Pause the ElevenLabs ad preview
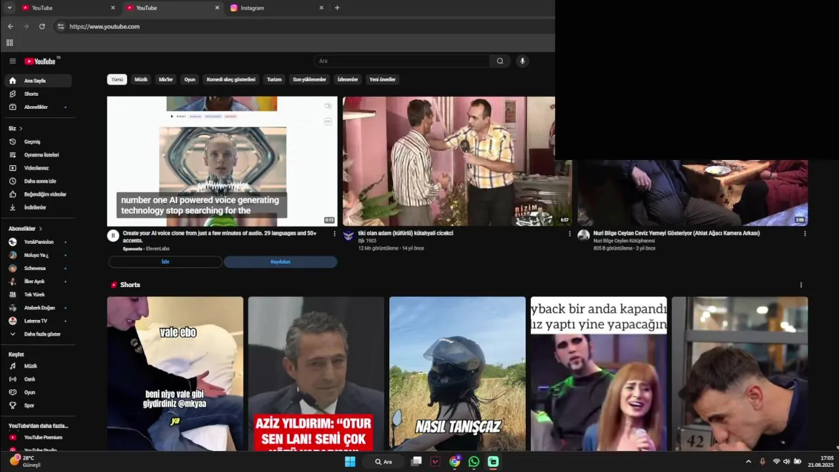Image resolution: width=839 pixels, height=472 pixels. (x=113, y=235)
